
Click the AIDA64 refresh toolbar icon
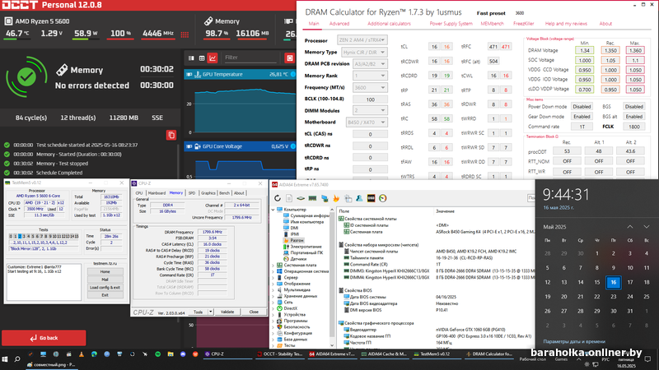pos(278,198)
